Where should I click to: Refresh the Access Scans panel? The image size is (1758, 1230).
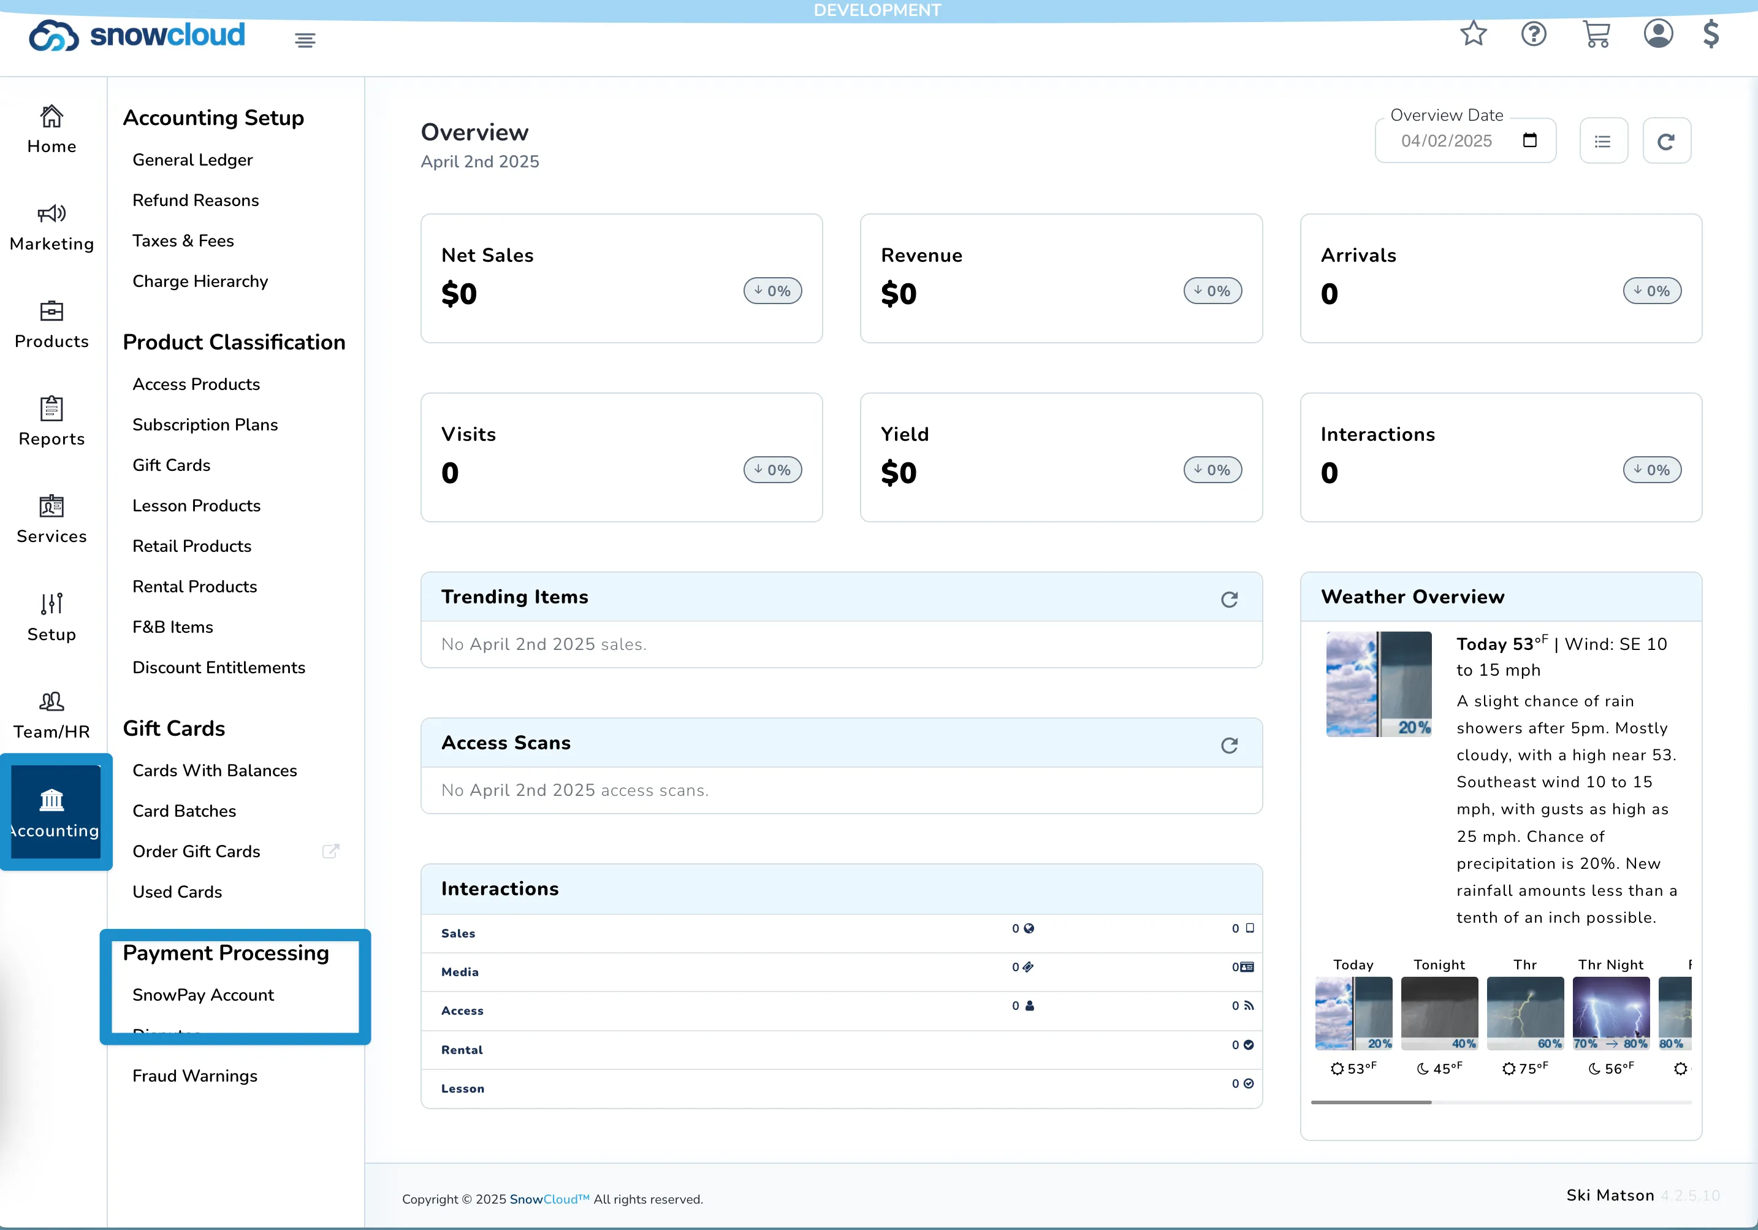pyautogui.click(x=1229, y=744)
